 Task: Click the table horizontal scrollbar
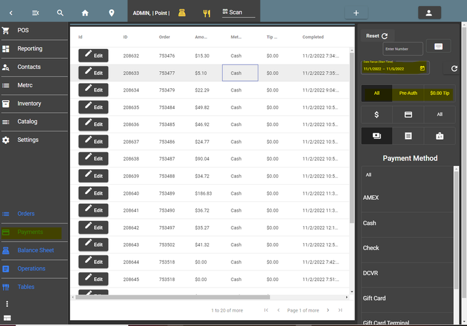tap(173, 297)
